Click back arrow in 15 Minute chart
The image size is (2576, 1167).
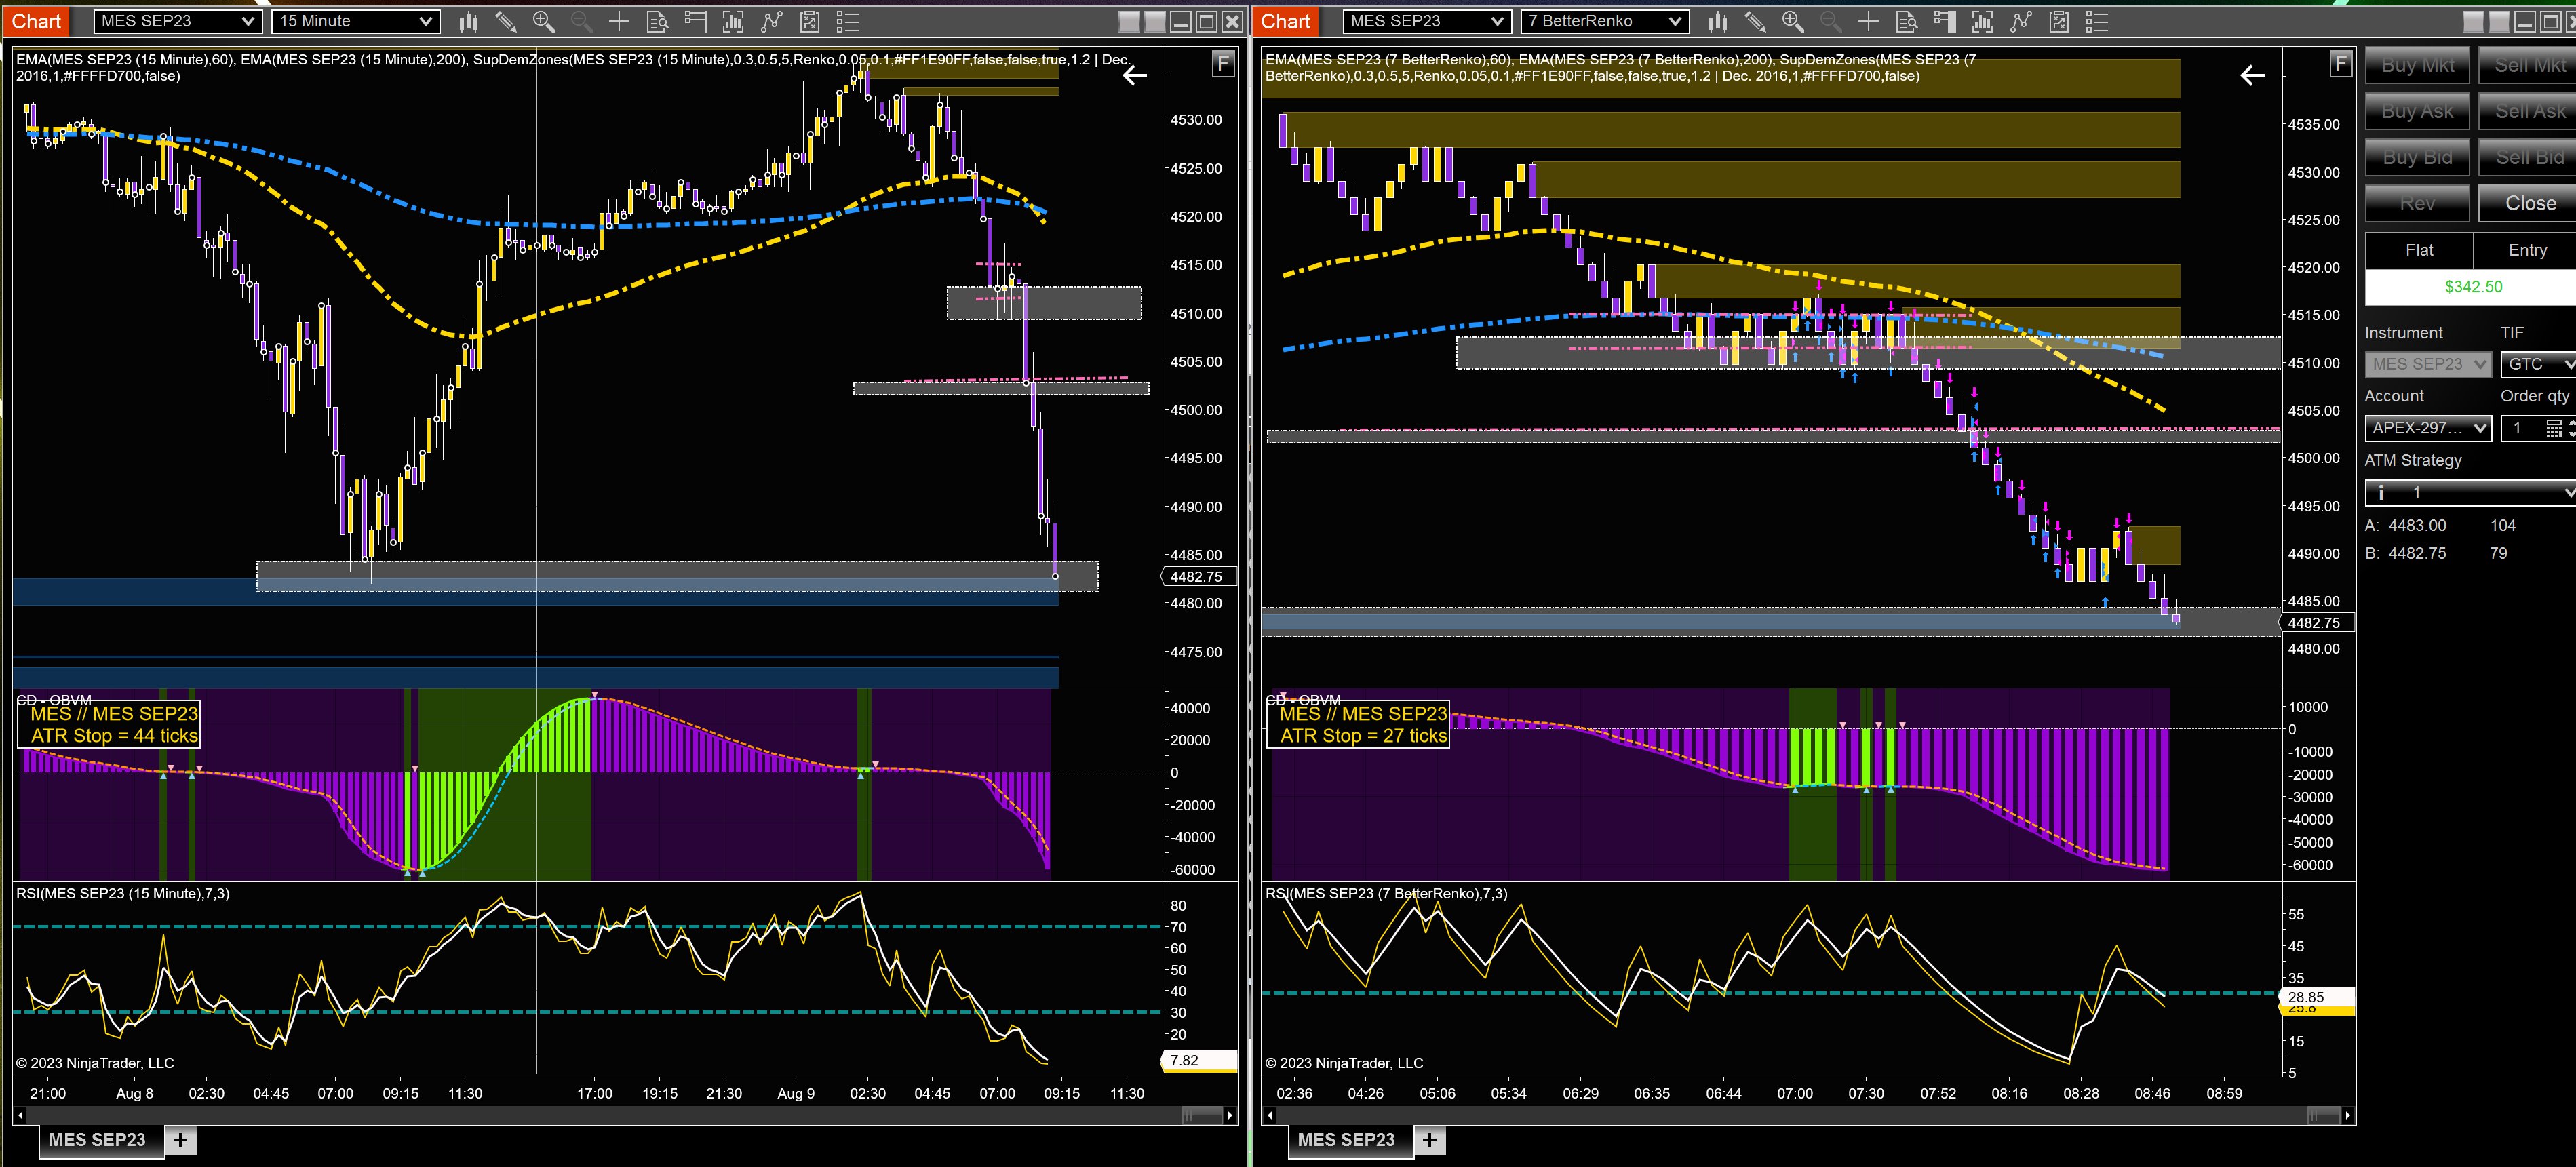coord(1135,75)
